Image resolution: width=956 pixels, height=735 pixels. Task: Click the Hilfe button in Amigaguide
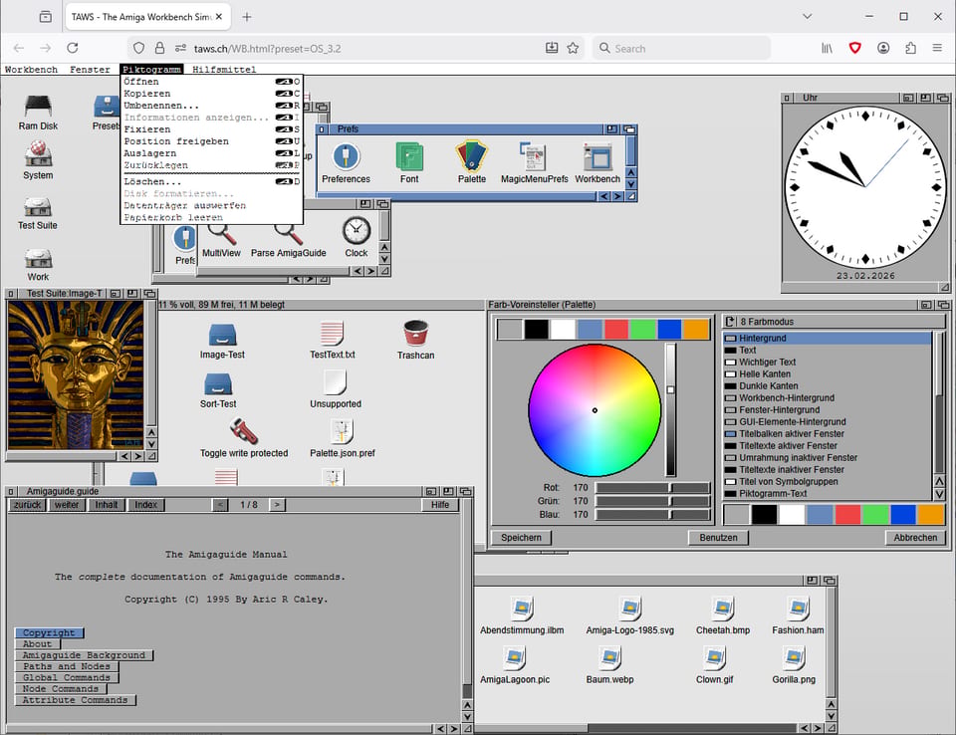(x=439, y=505)
